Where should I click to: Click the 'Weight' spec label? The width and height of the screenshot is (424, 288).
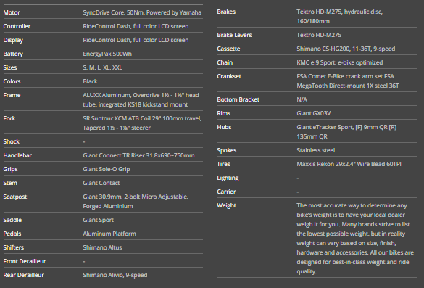click(x=226, y=206)
